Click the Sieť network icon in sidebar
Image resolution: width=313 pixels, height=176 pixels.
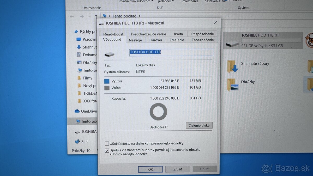point(78,141)
